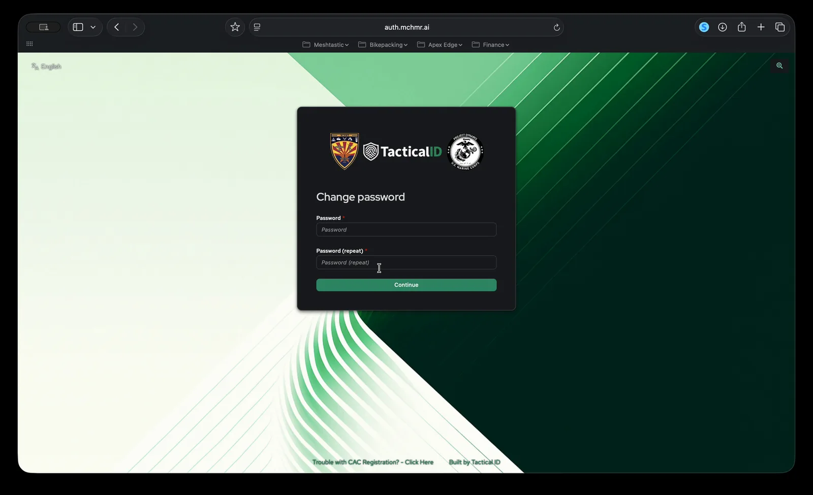Open the page reader settings icon
813x495 pixels.
click(257, 27)
